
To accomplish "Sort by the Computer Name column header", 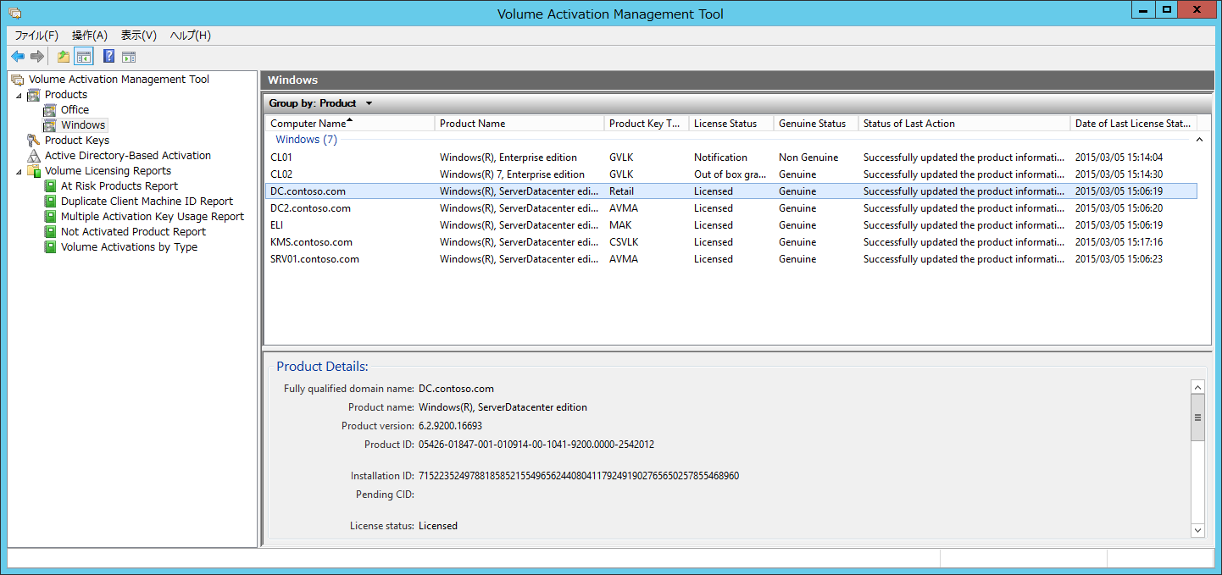I will click(350, 124).
